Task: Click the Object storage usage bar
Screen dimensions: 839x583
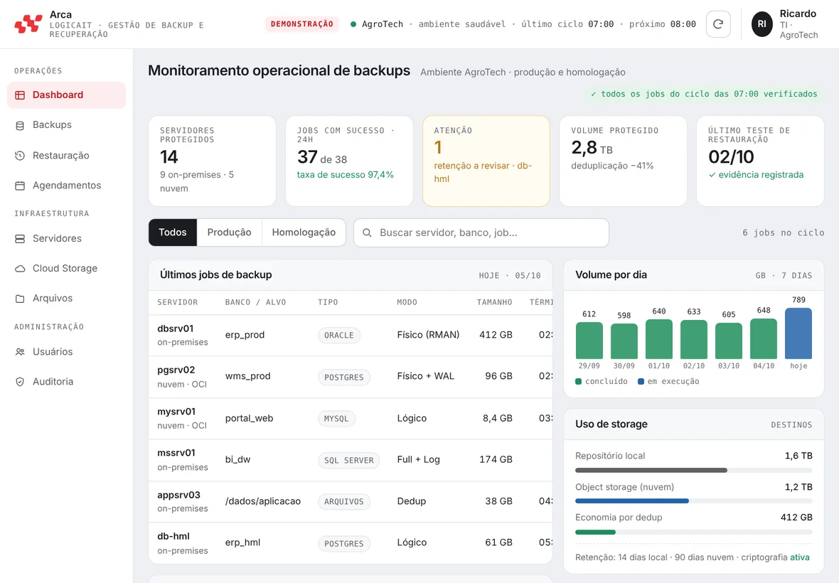Action: point(693,501)
